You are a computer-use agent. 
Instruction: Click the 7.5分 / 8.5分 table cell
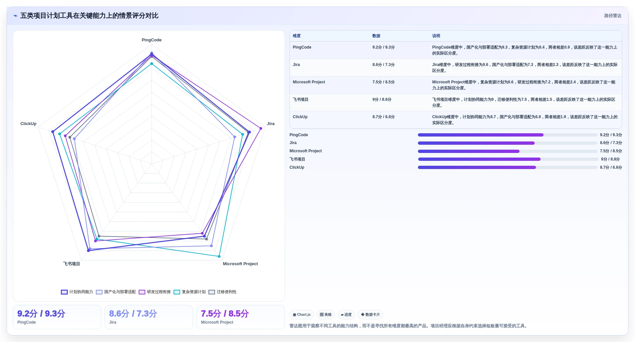point(384,82)
